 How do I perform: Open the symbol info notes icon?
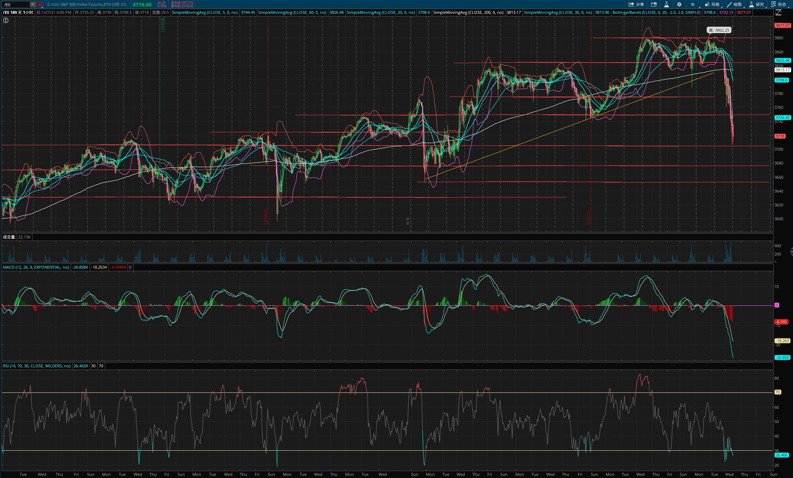[654, 4]
